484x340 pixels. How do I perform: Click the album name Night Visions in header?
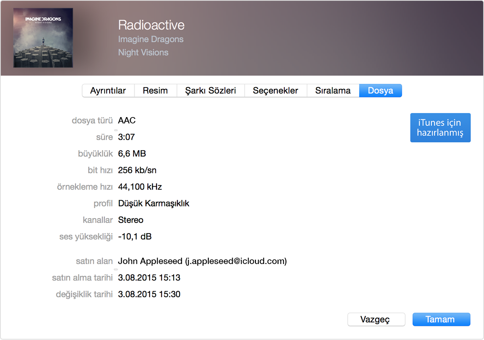click(143, 53)
